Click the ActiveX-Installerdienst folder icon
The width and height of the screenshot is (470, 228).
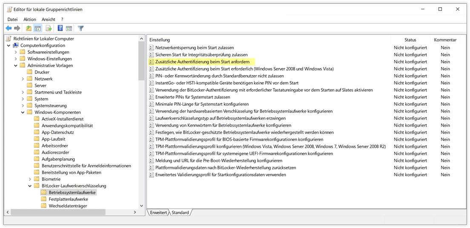[x=37, y=119]
